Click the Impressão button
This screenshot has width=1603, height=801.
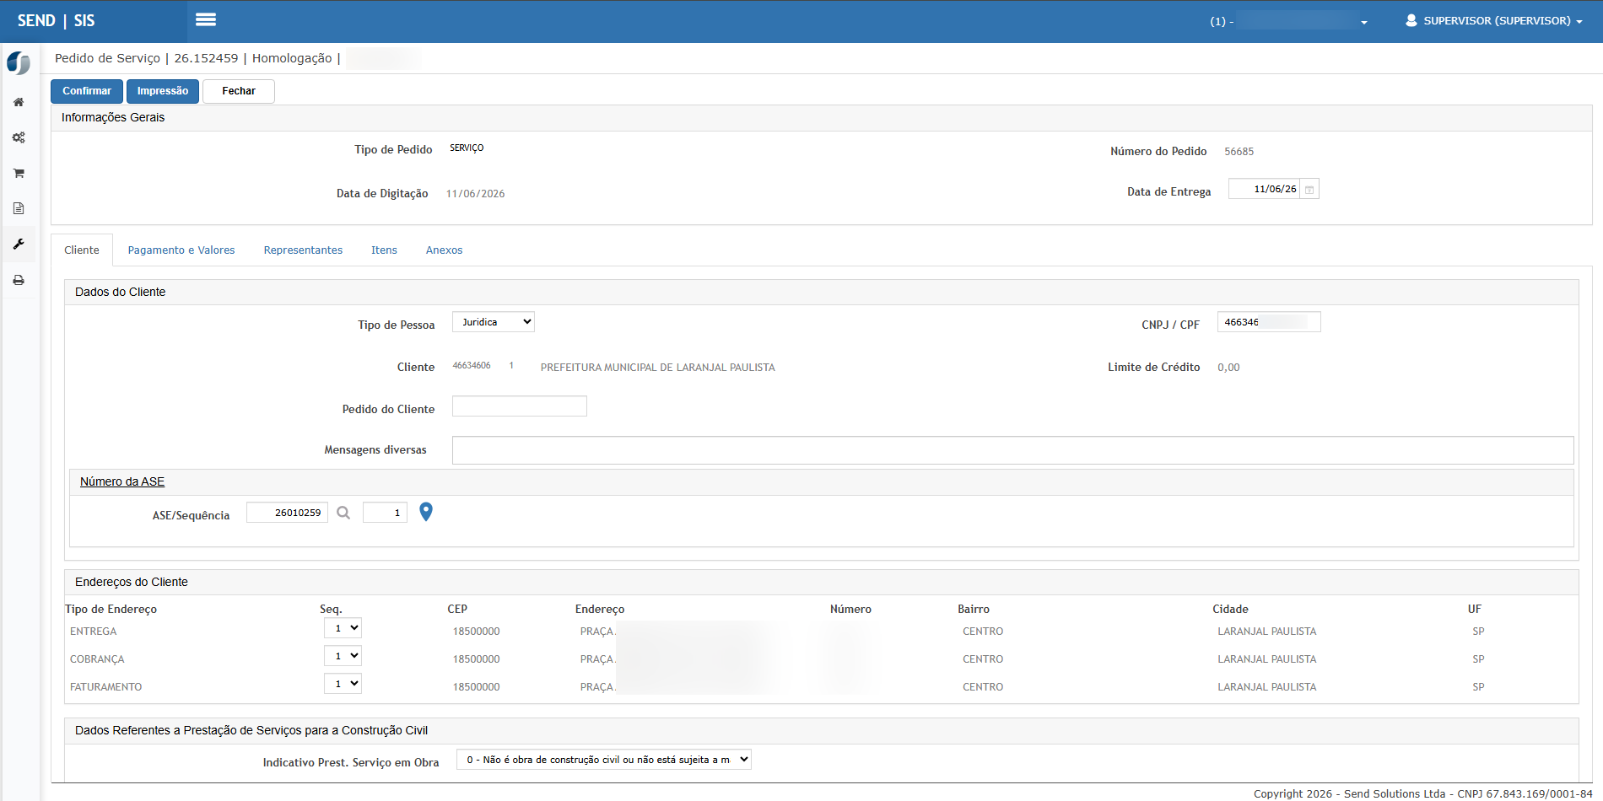pos(163,91)
